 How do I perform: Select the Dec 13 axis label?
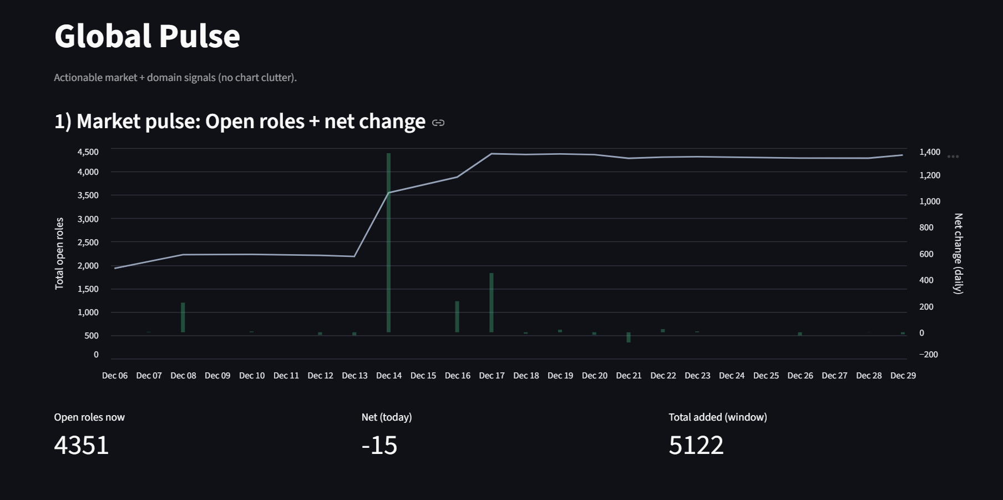[354, 375]
